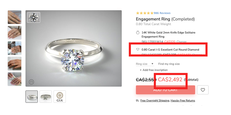Select the first hand photo thumbnail

(x=14, y=17)
